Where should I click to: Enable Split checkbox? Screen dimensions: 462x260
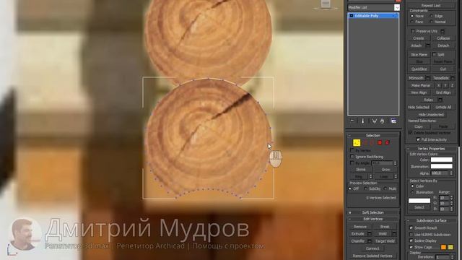click(435, 54)
